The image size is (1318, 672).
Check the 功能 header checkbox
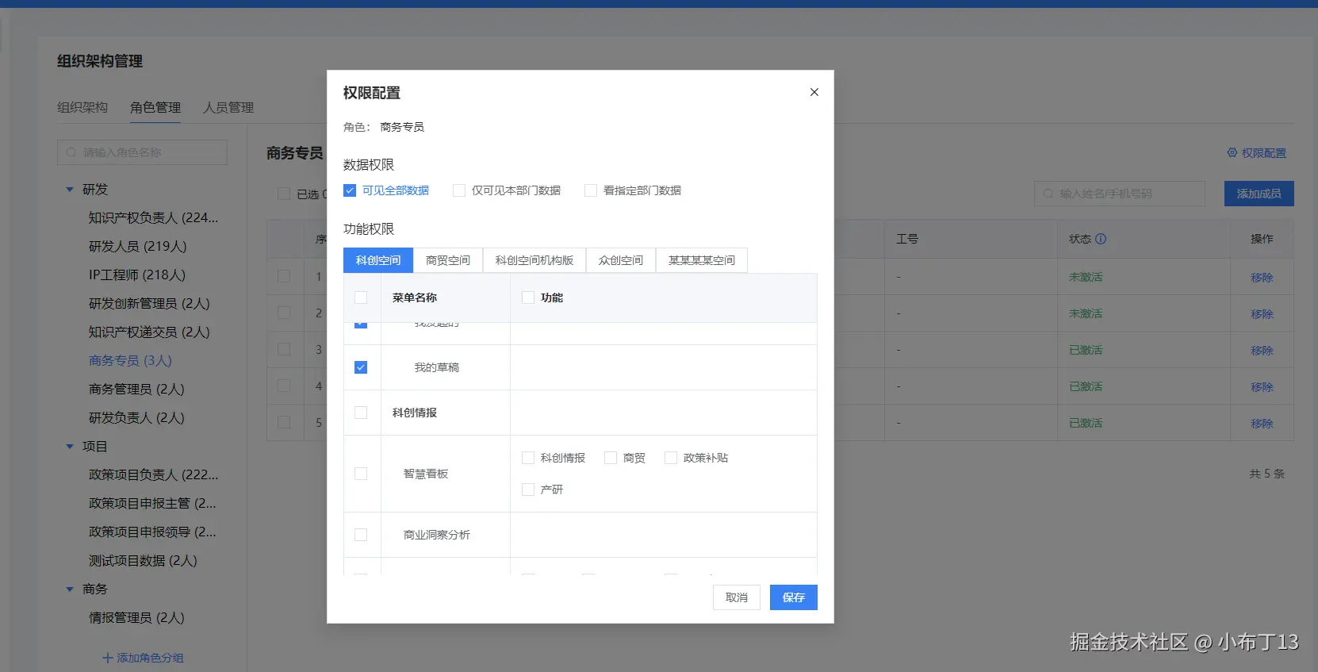[x=528, y=298]
